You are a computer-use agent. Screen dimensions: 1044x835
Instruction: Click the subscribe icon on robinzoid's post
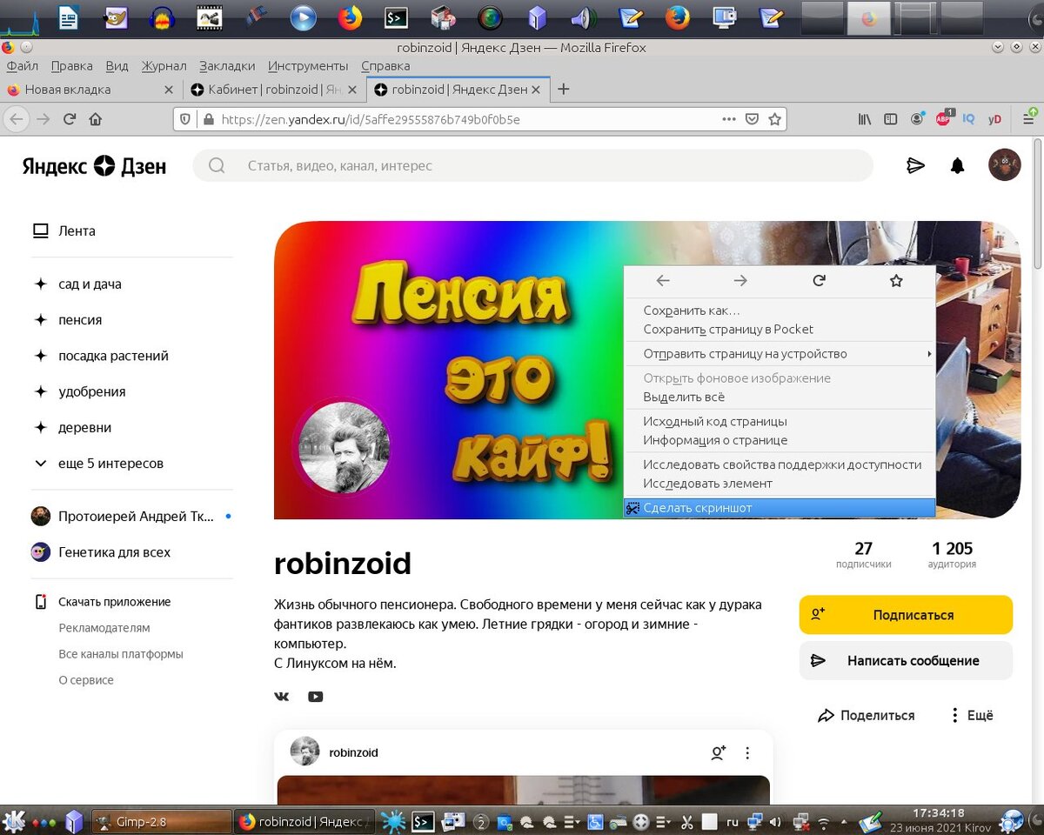[718, 753]
